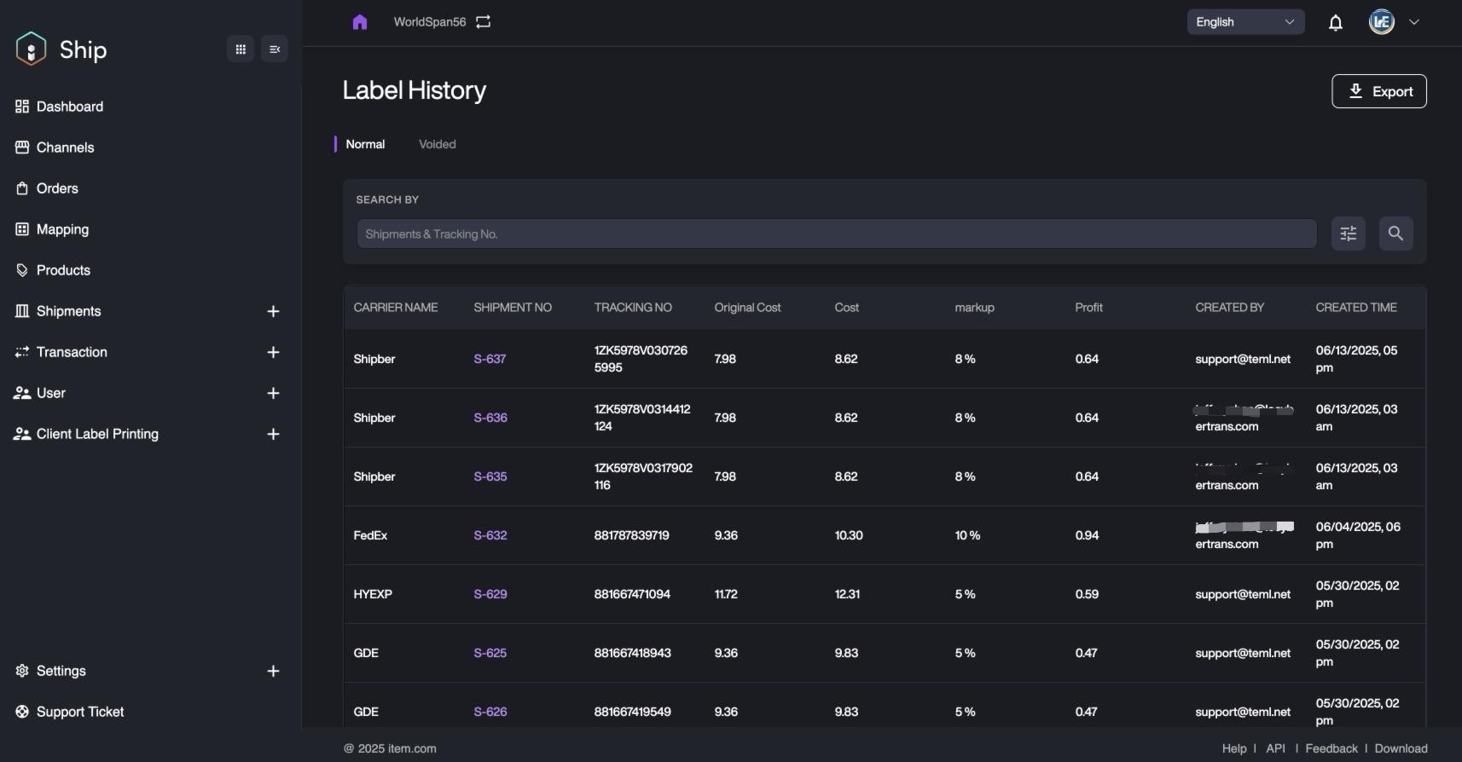Expand the Settings section
Image resolution: width=1462 pixels, height=762 pixels.
[273, 672]
